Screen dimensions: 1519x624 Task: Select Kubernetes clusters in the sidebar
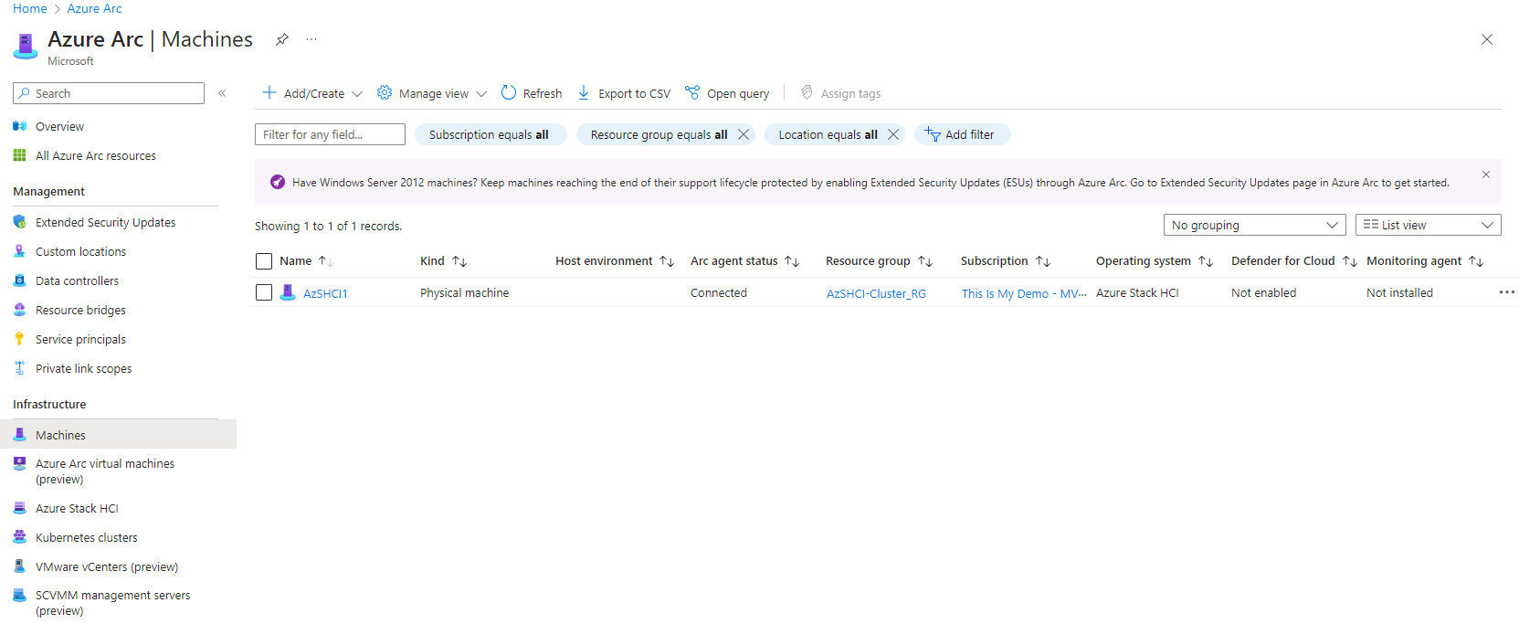coord(86,537)
